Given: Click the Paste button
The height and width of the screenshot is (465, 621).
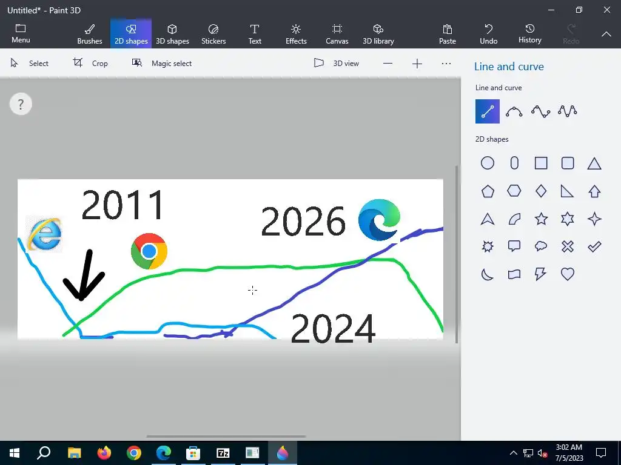Looking at the screenshot, I should point(448,33).
